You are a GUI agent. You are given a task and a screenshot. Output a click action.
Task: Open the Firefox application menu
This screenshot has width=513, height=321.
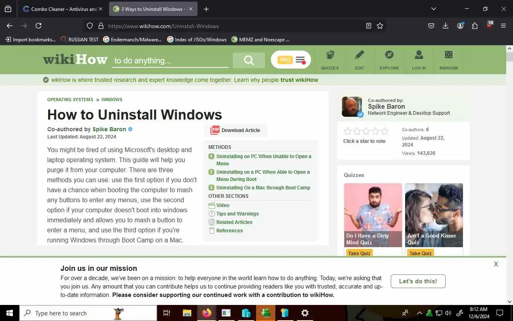[x=503, y=26]
